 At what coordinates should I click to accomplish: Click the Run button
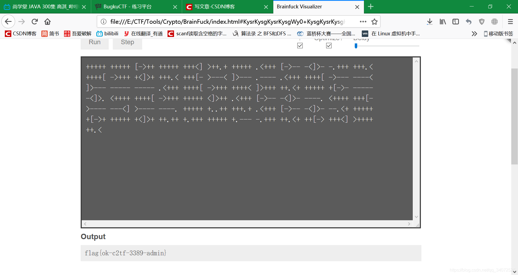[x=95, y=43]
